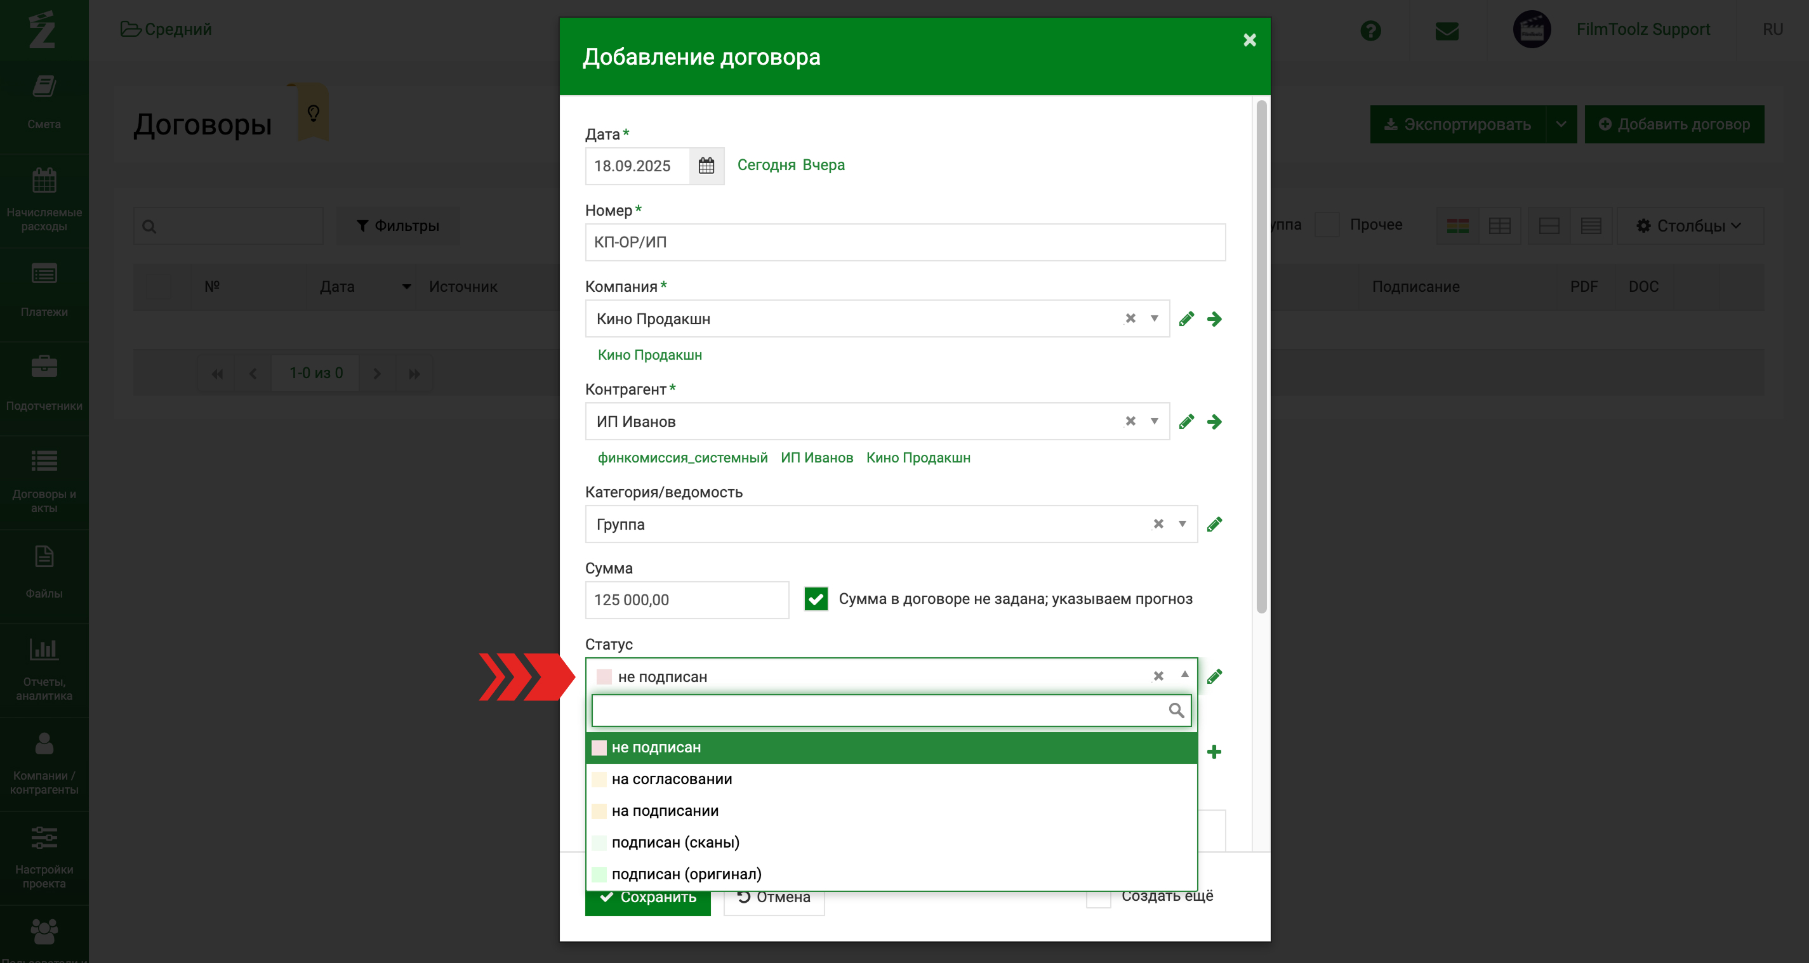Click the search magnifier in status dropdown

1176,711
